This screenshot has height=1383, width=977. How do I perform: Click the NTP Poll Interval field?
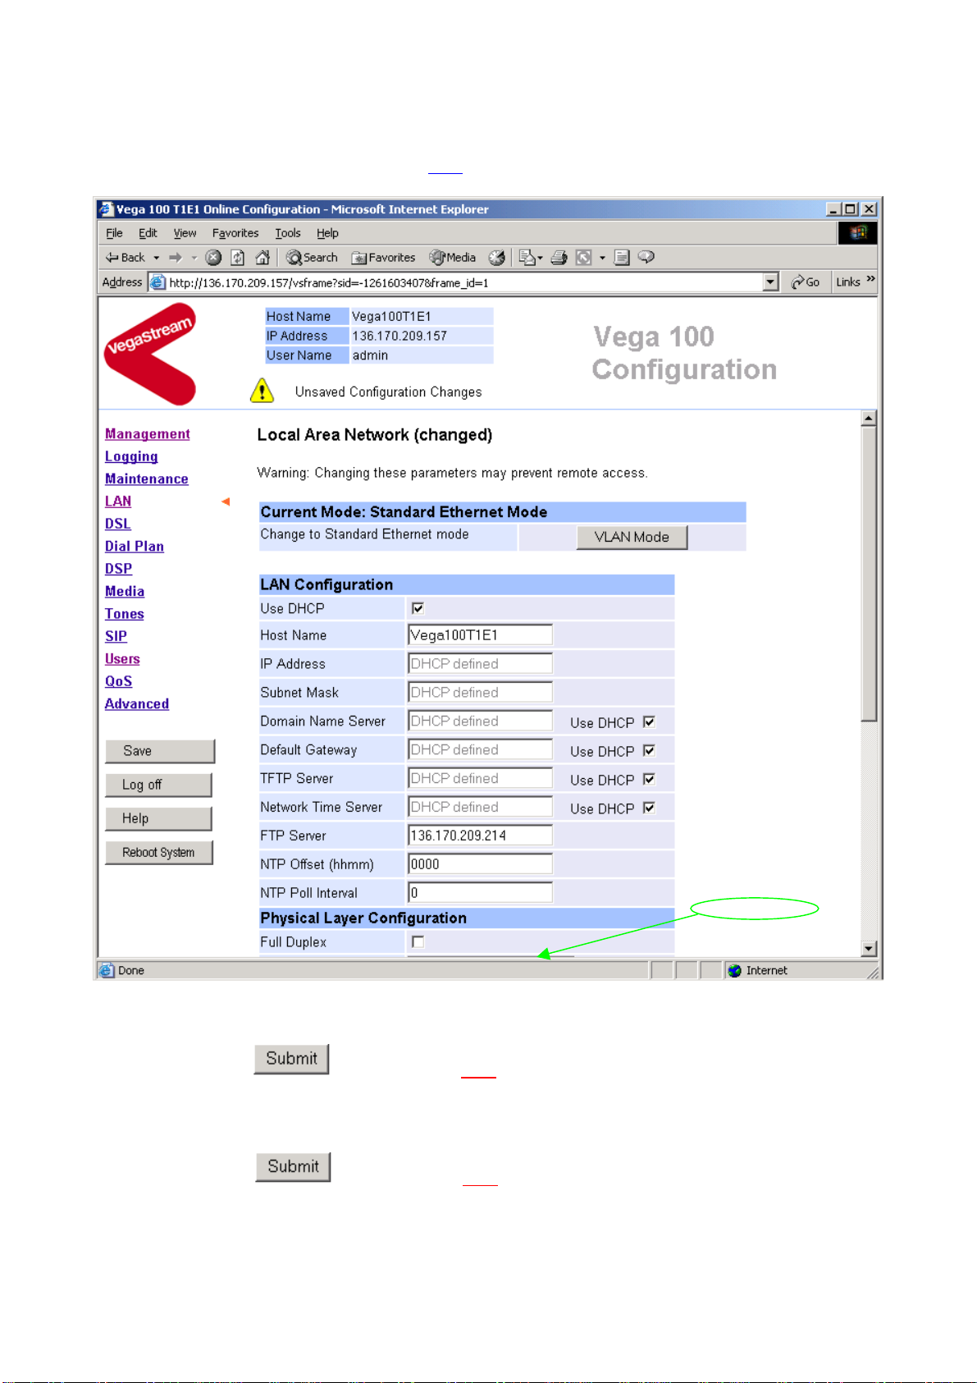click(x=480, y=893)
